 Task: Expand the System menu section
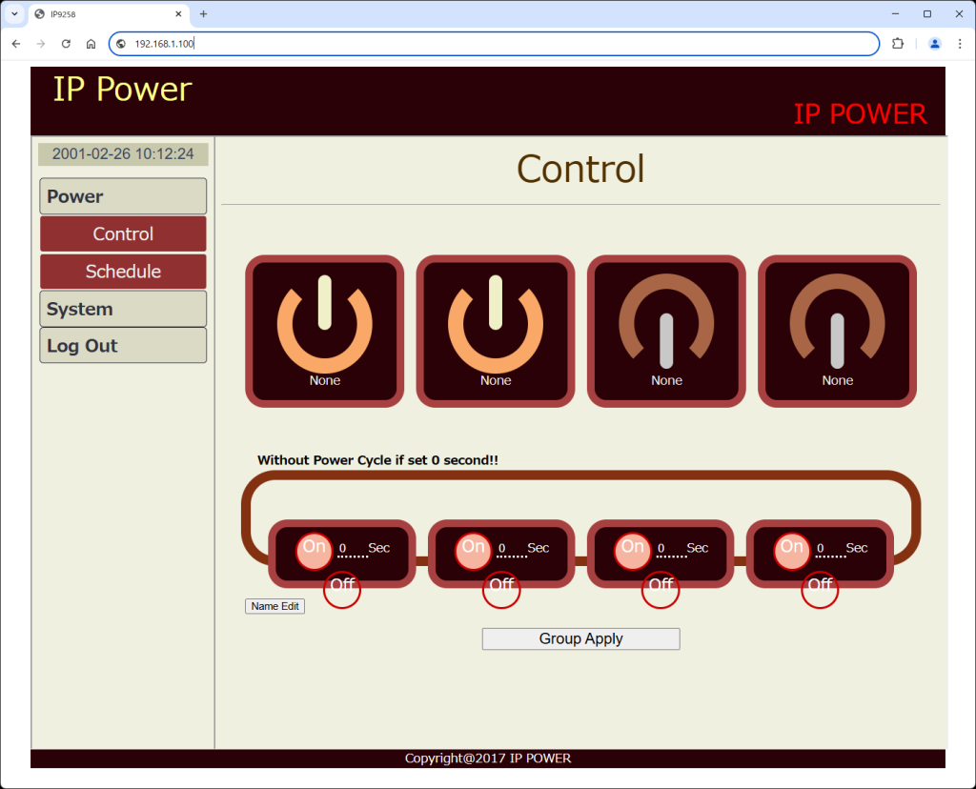[123, 309]
